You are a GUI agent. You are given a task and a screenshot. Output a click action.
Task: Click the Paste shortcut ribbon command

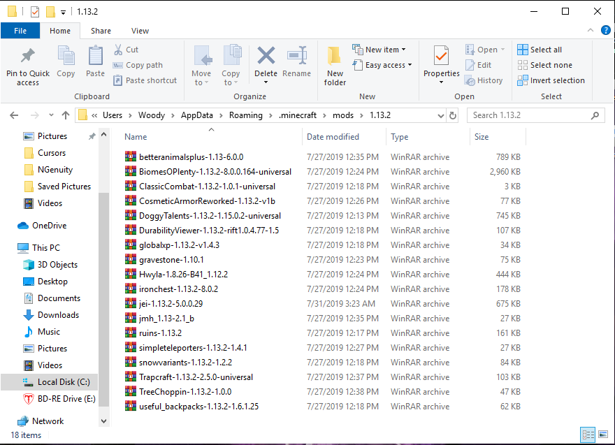[x=145, y=80]
